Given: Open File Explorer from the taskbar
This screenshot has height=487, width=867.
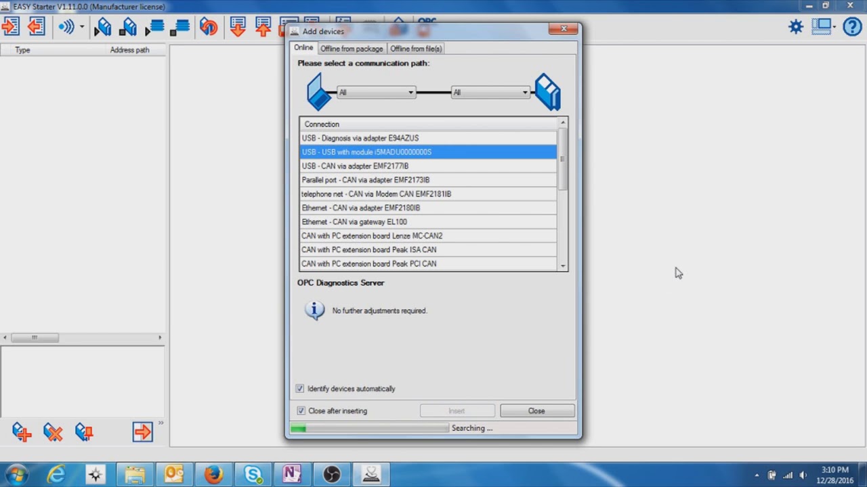Looking at the screenshot, I should pyautogui.click(x=135, y=475).
